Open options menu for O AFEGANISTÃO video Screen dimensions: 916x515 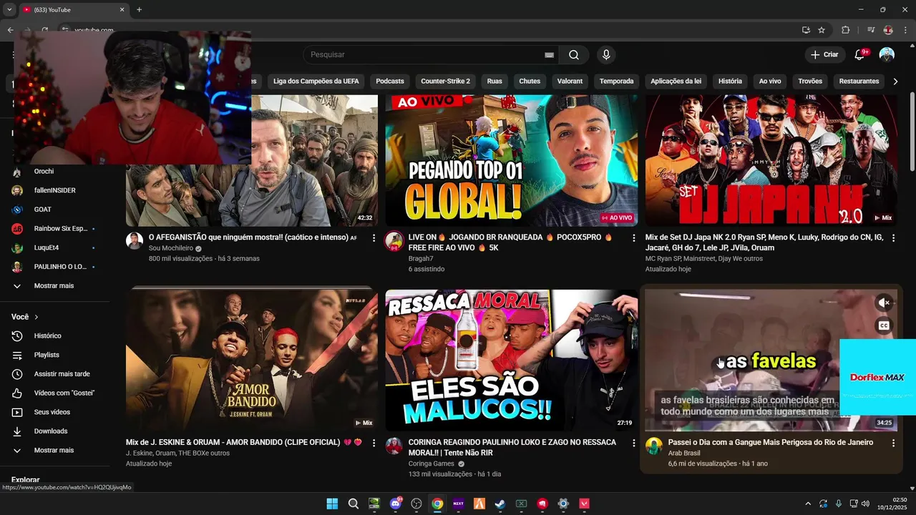374,237
